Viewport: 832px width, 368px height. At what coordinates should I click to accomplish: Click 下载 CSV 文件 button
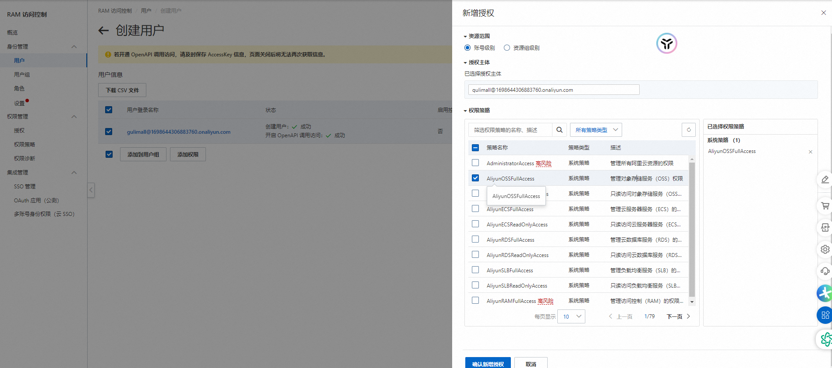point(122,90)
